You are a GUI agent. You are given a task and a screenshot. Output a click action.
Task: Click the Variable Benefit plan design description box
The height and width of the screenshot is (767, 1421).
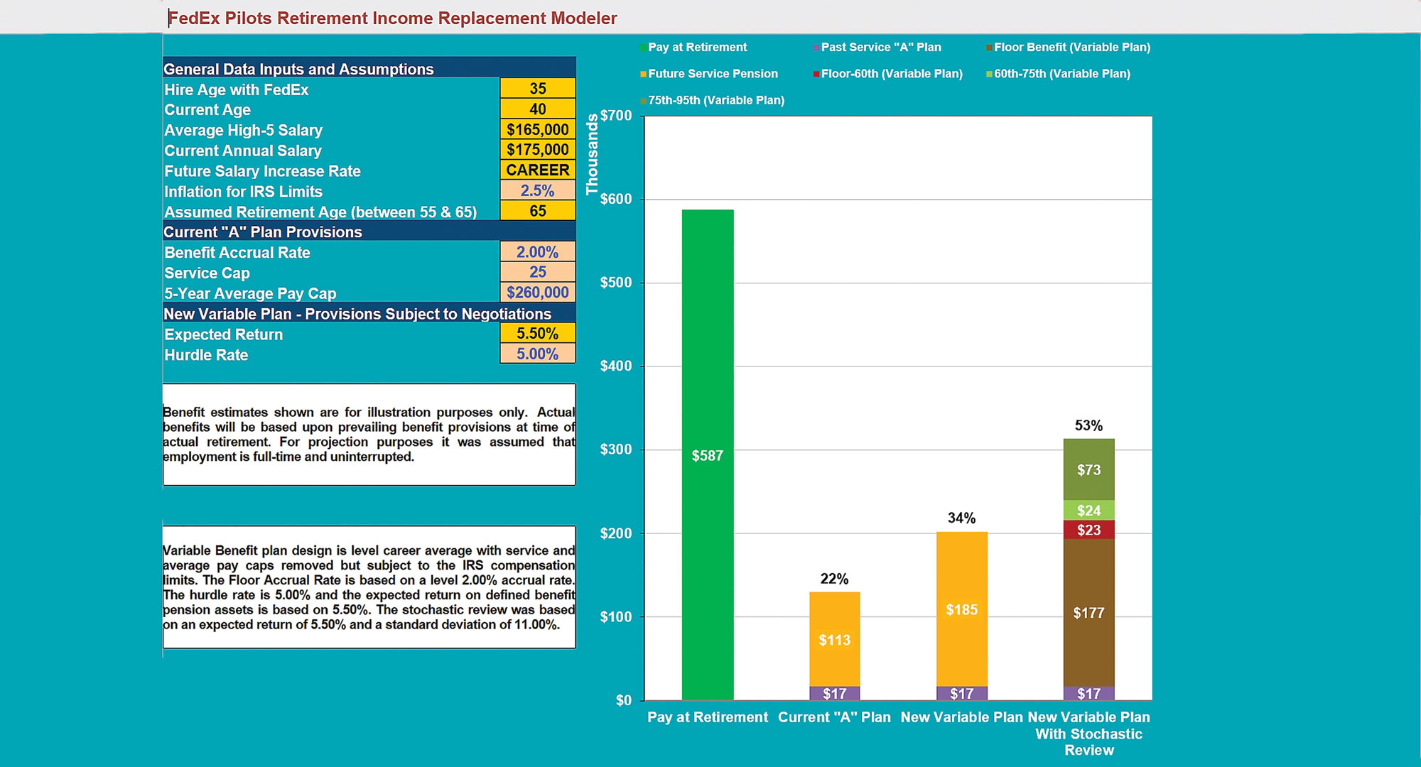point(369,587)
